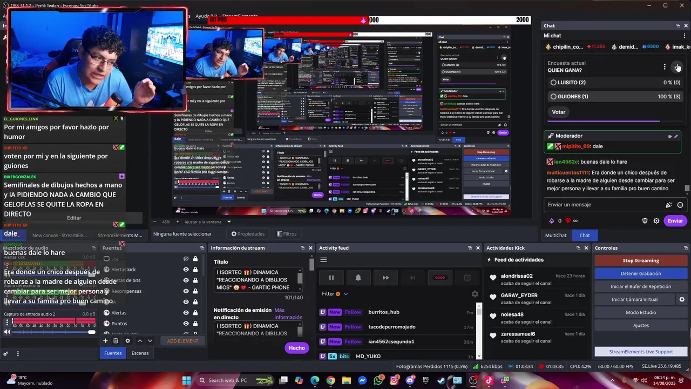The image size is (691, 389).
Task: Open Filtros for selected source
Action: click(x=286, y=234)
